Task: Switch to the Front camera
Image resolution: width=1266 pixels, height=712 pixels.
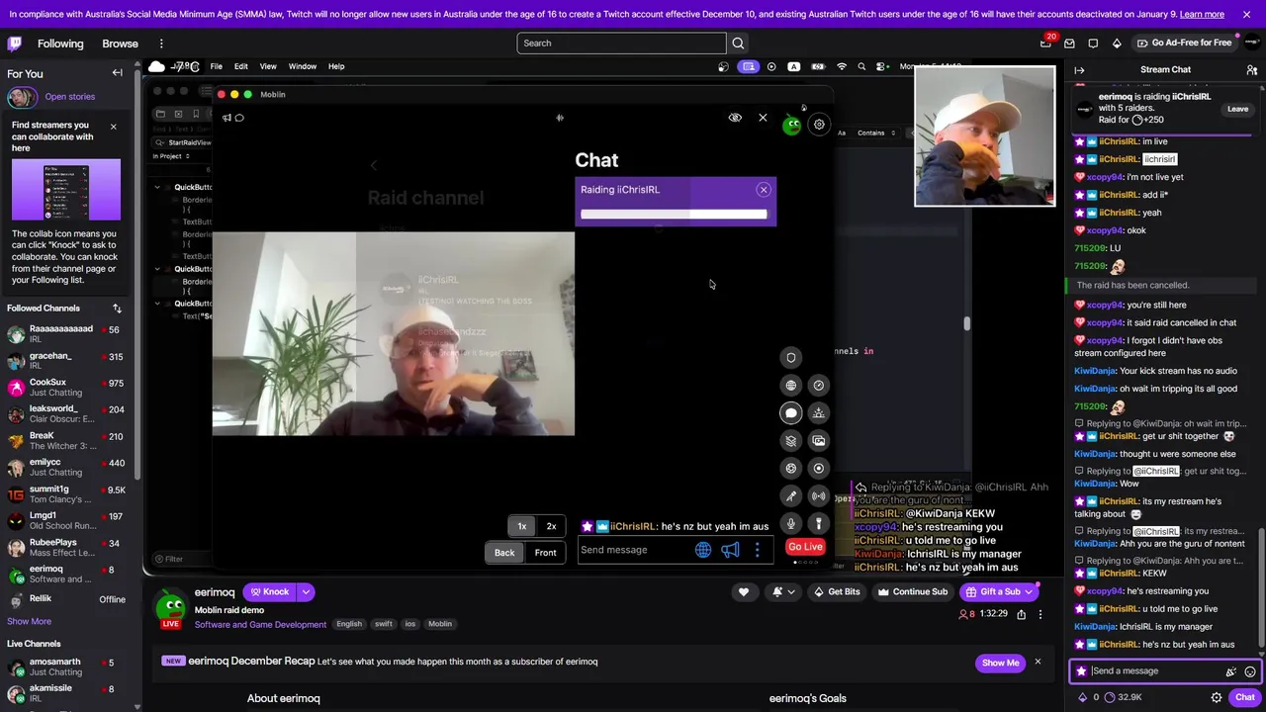Action: [x=545, y=553]
